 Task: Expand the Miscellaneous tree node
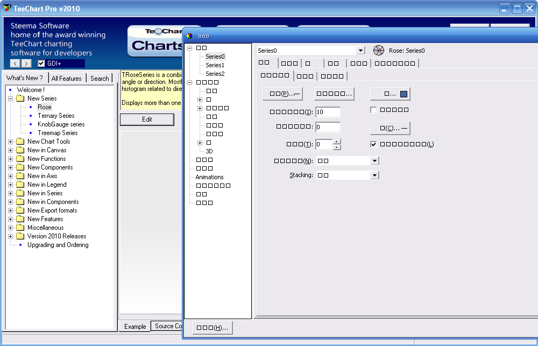click(11, 228)
